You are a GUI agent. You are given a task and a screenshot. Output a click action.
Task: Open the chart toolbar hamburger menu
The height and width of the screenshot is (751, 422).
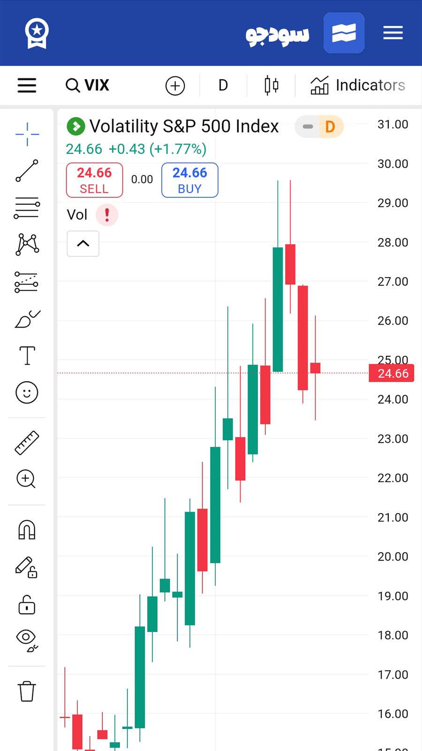click(27, 85)
